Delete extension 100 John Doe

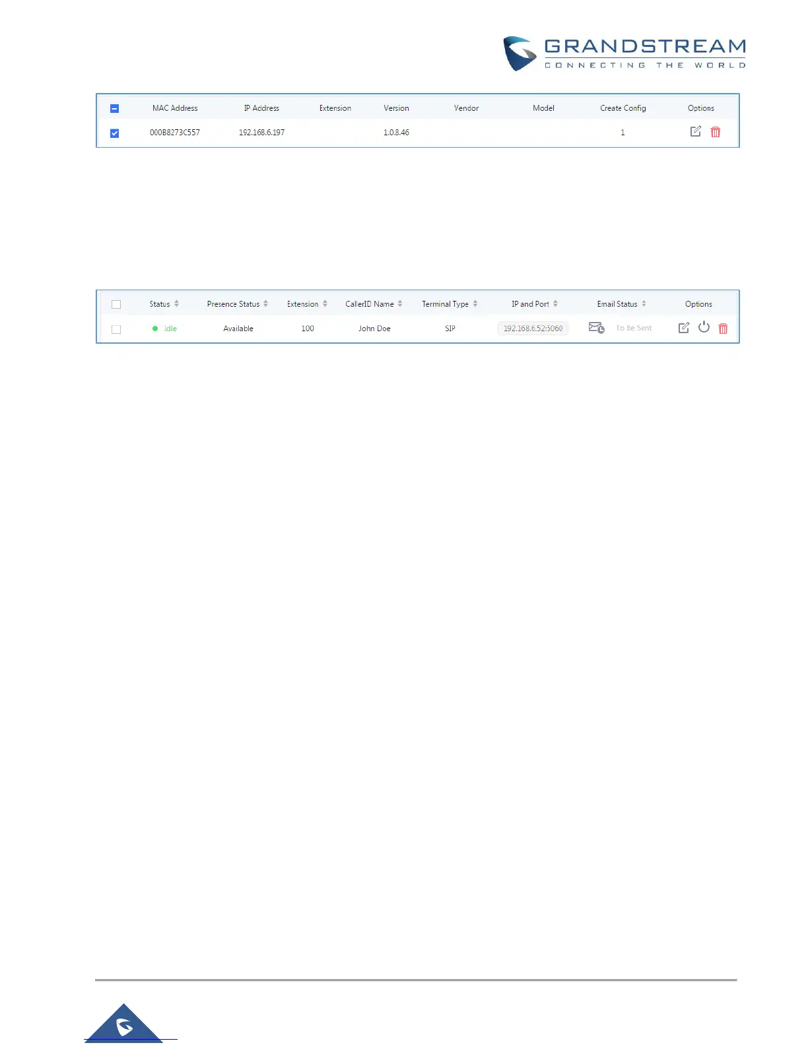pyautogui.click(x=724, y=328)
